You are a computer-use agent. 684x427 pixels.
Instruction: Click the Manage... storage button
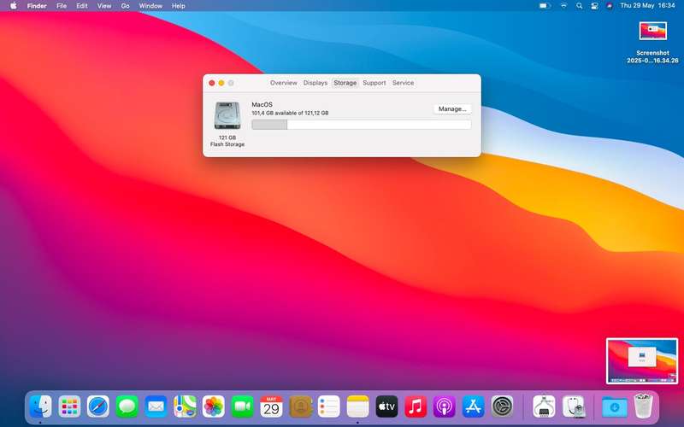tap(452, 109)
